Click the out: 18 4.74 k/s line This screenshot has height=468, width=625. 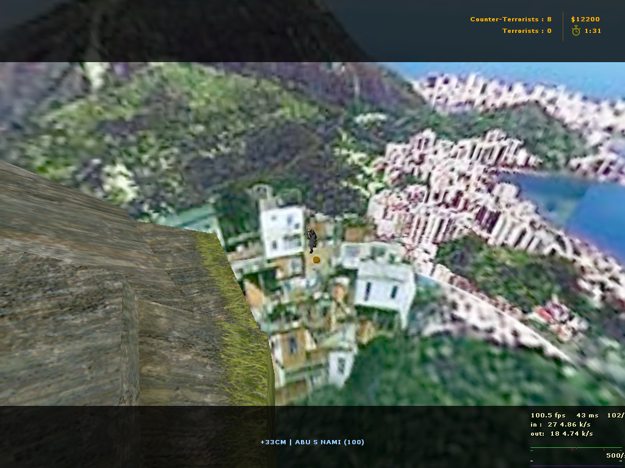(x=562, y=434)
